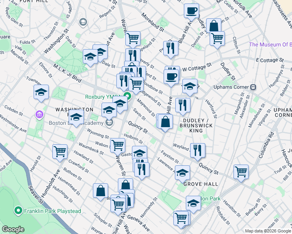Select the graduation cap marker over Washington Park label
Viewport: 292px width, 234px height.
(76, 117)
